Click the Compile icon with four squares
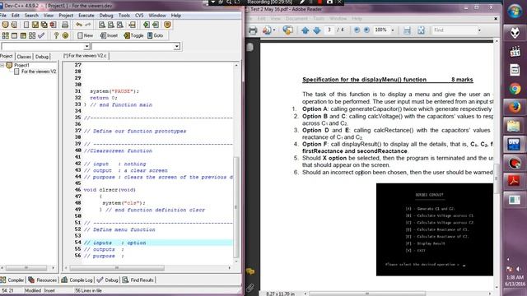This screenshot has width=527, height=296. 6,35
